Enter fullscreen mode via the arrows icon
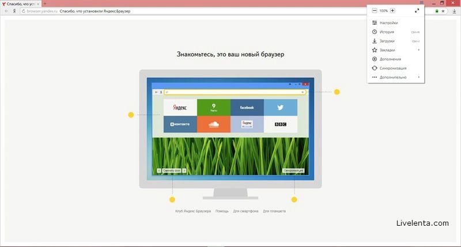The height and width of the screenshot is (247, 461). [417, 10]
